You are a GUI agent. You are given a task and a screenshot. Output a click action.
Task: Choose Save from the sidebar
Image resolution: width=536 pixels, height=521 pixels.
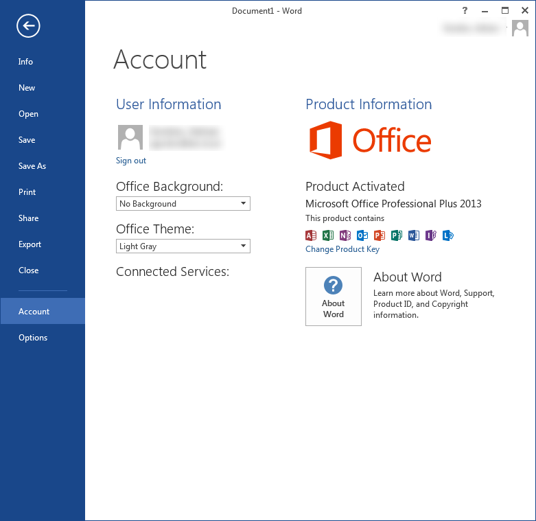pyautogui.click(x=27, y=140)
